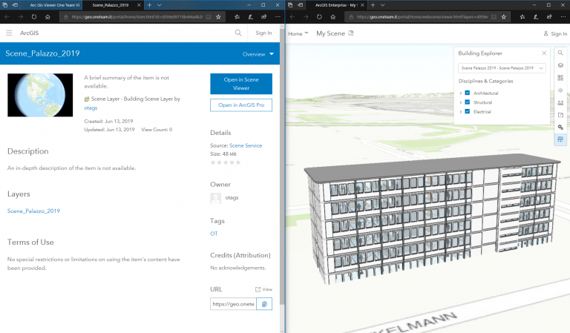Click the ArcGIS portal search icon
Screen dimensions: 570x333
(x=238, y=33)
